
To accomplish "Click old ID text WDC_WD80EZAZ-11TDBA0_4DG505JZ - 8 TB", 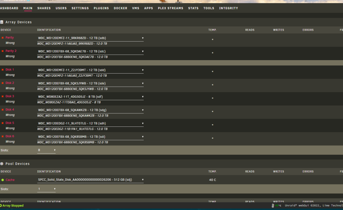I will (x=69, y=102).
